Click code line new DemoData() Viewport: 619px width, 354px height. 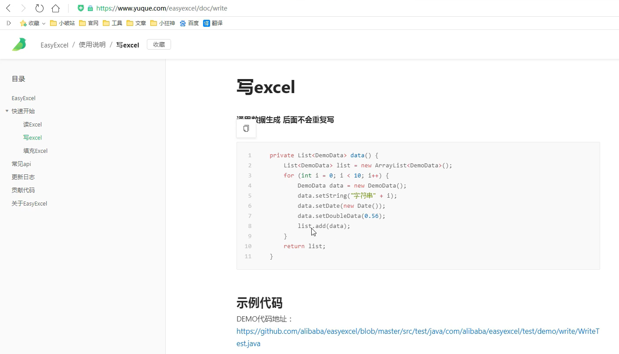point(352,186)
